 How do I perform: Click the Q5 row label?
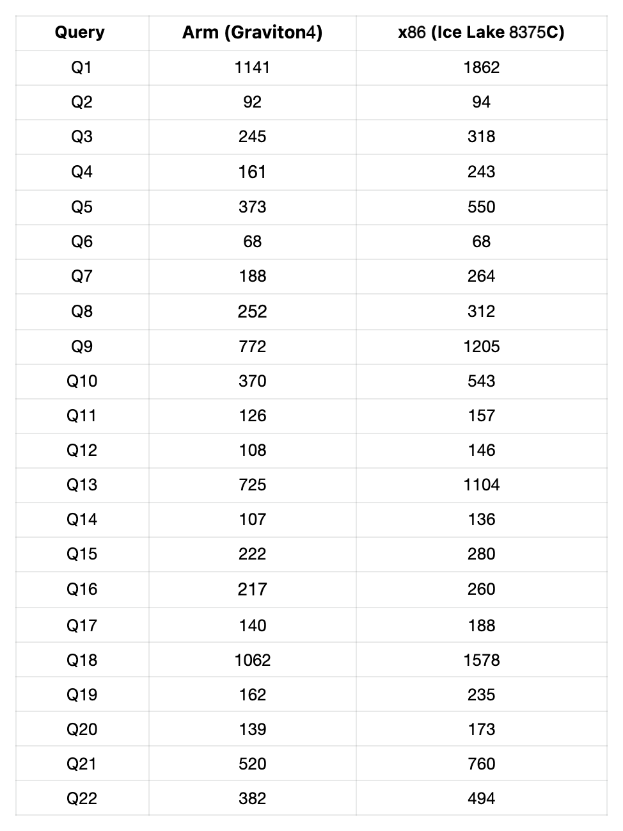pyautogui.click(x=81, y=207)
